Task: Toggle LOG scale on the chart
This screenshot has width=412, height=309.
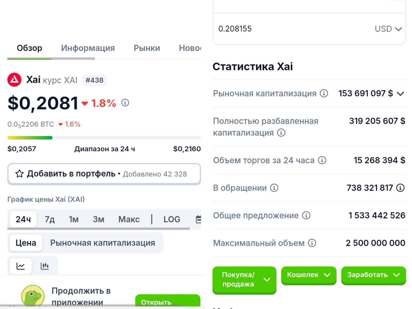Action: 172,219
